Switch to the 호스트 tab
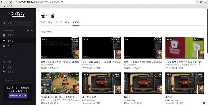 [59, 22]
